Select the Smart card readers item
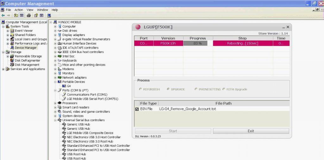Image resolution: width=324 pixels, height=160 pixels. 76,107
